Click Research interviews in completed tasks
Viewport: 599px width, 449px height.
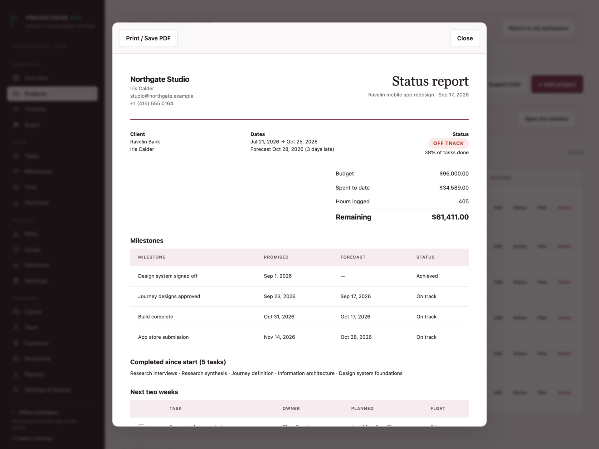click(x=153, y=373)
